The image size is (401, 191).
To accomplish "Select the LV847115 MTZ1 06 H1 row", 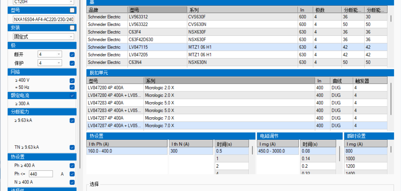I will tap(237, 47).
